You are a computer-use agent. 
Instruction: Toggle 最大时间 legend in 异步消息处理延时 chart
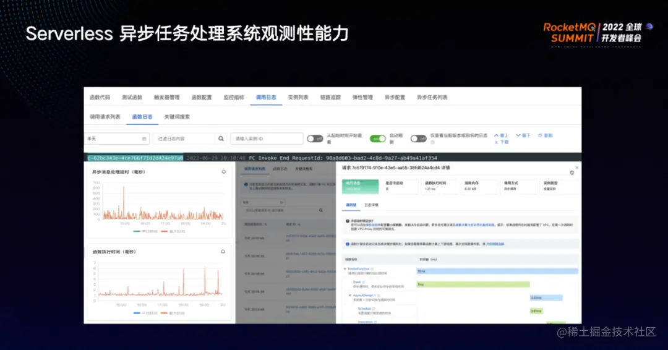(173, 231)
